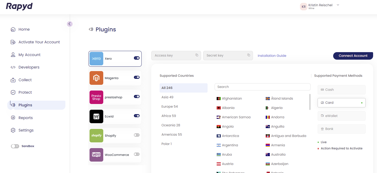Toggle the prestashop plugin switch

(x=137, y=96)
